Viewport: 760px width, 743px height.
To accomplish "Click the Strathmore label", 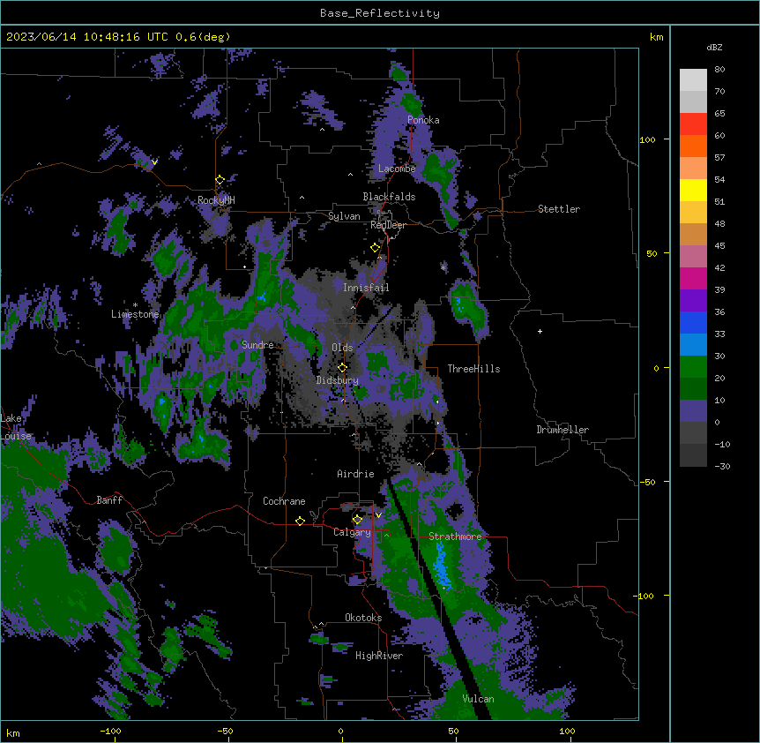I will pyautogui.click(x=455, y=537).
